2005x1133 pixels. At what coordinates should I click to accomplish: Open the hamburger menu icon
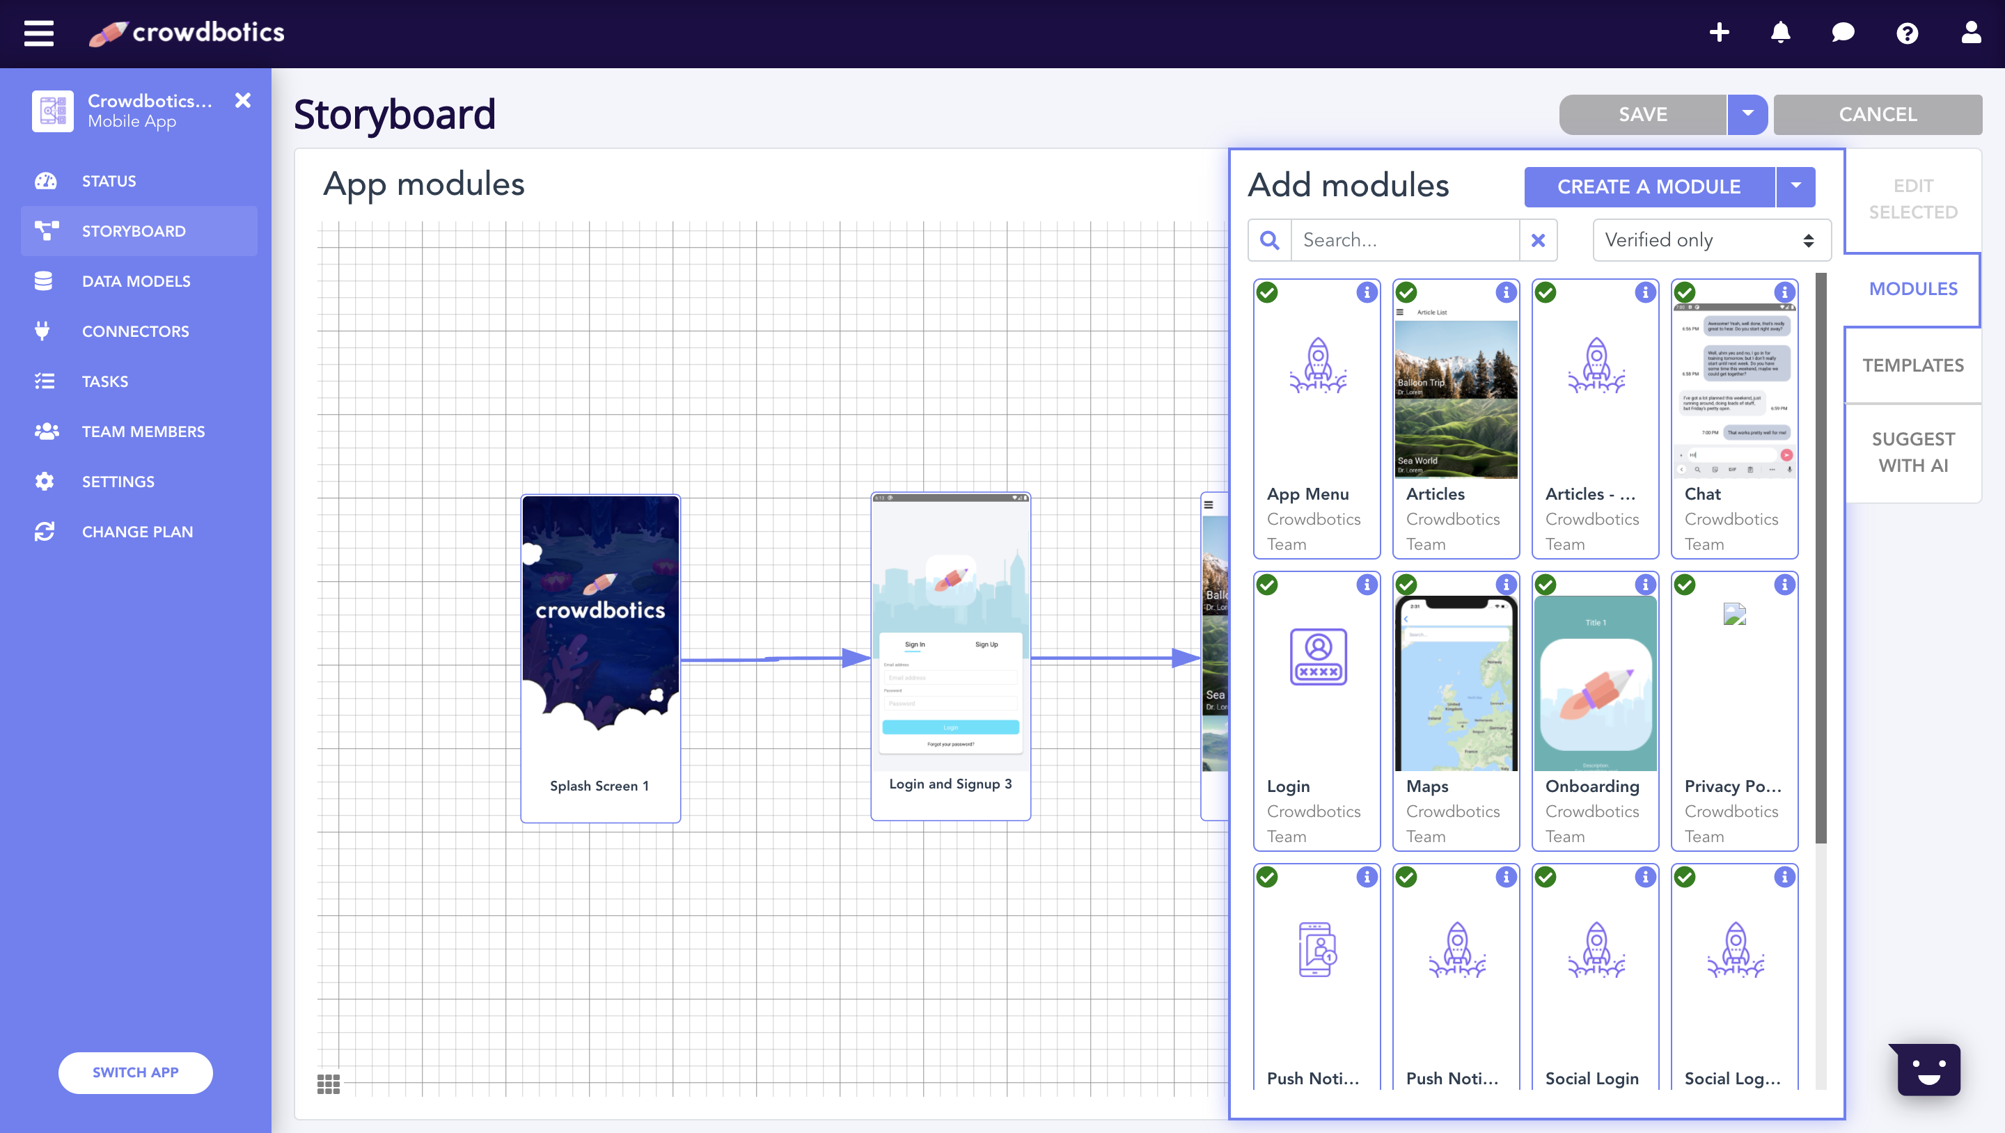(39, 33)
